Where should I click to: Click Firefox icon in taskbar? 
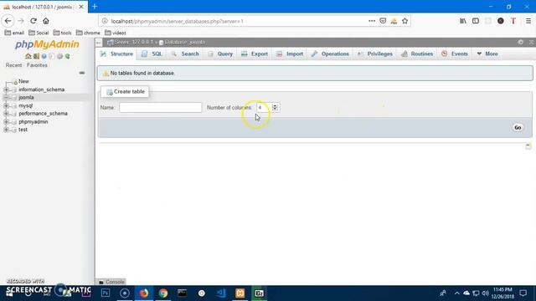(144, 293)
